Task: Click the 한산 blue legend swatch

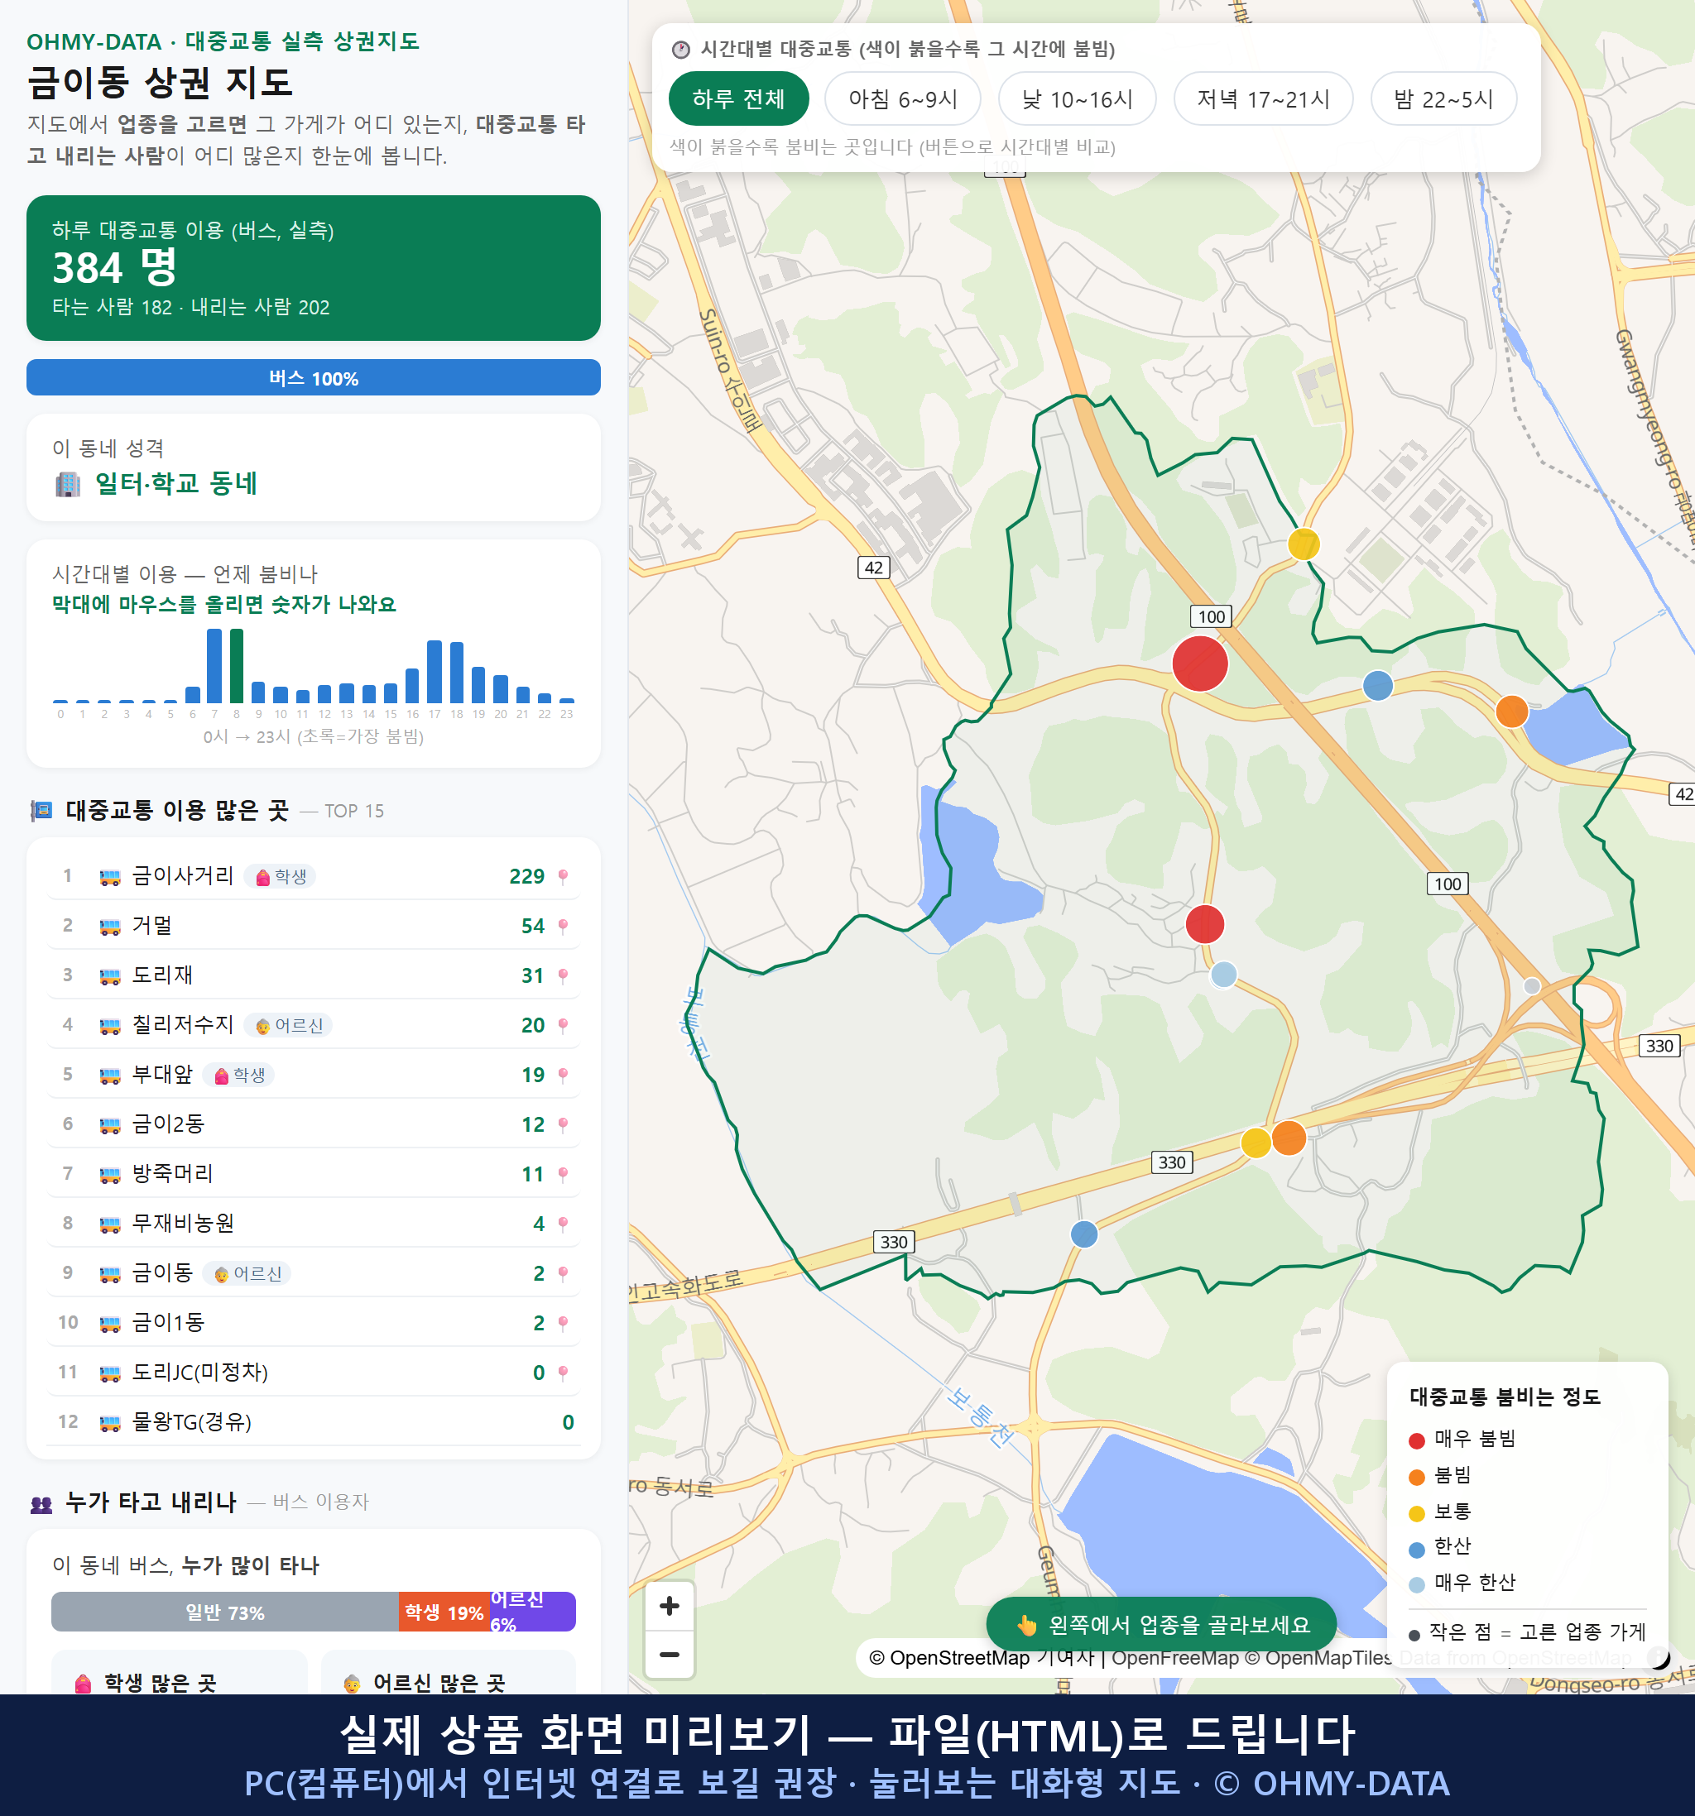Action: point(1416,1550)
